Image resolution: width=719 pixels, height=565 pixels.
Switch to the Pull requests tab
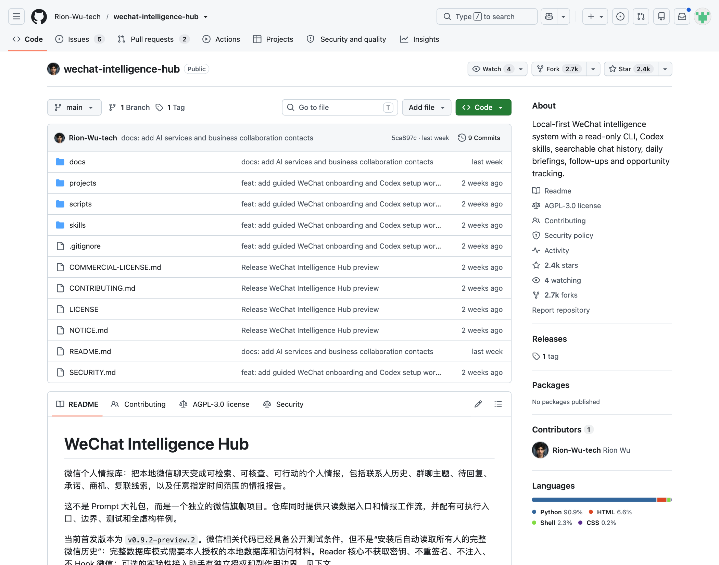[x=154, y=39]
